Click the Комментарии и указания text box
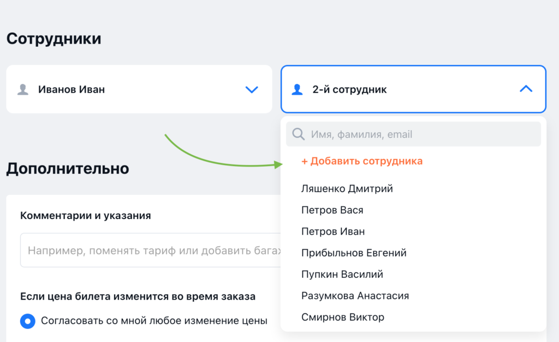This screenshot has height=342, width=559. point(136,249)
